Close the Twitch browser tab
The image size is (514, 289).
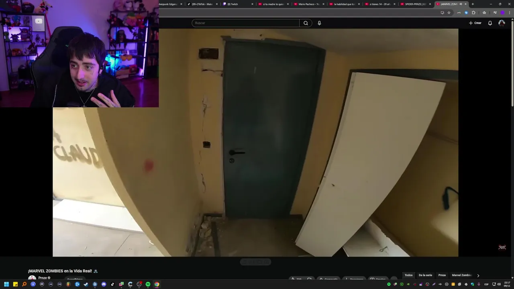[253, 4]
